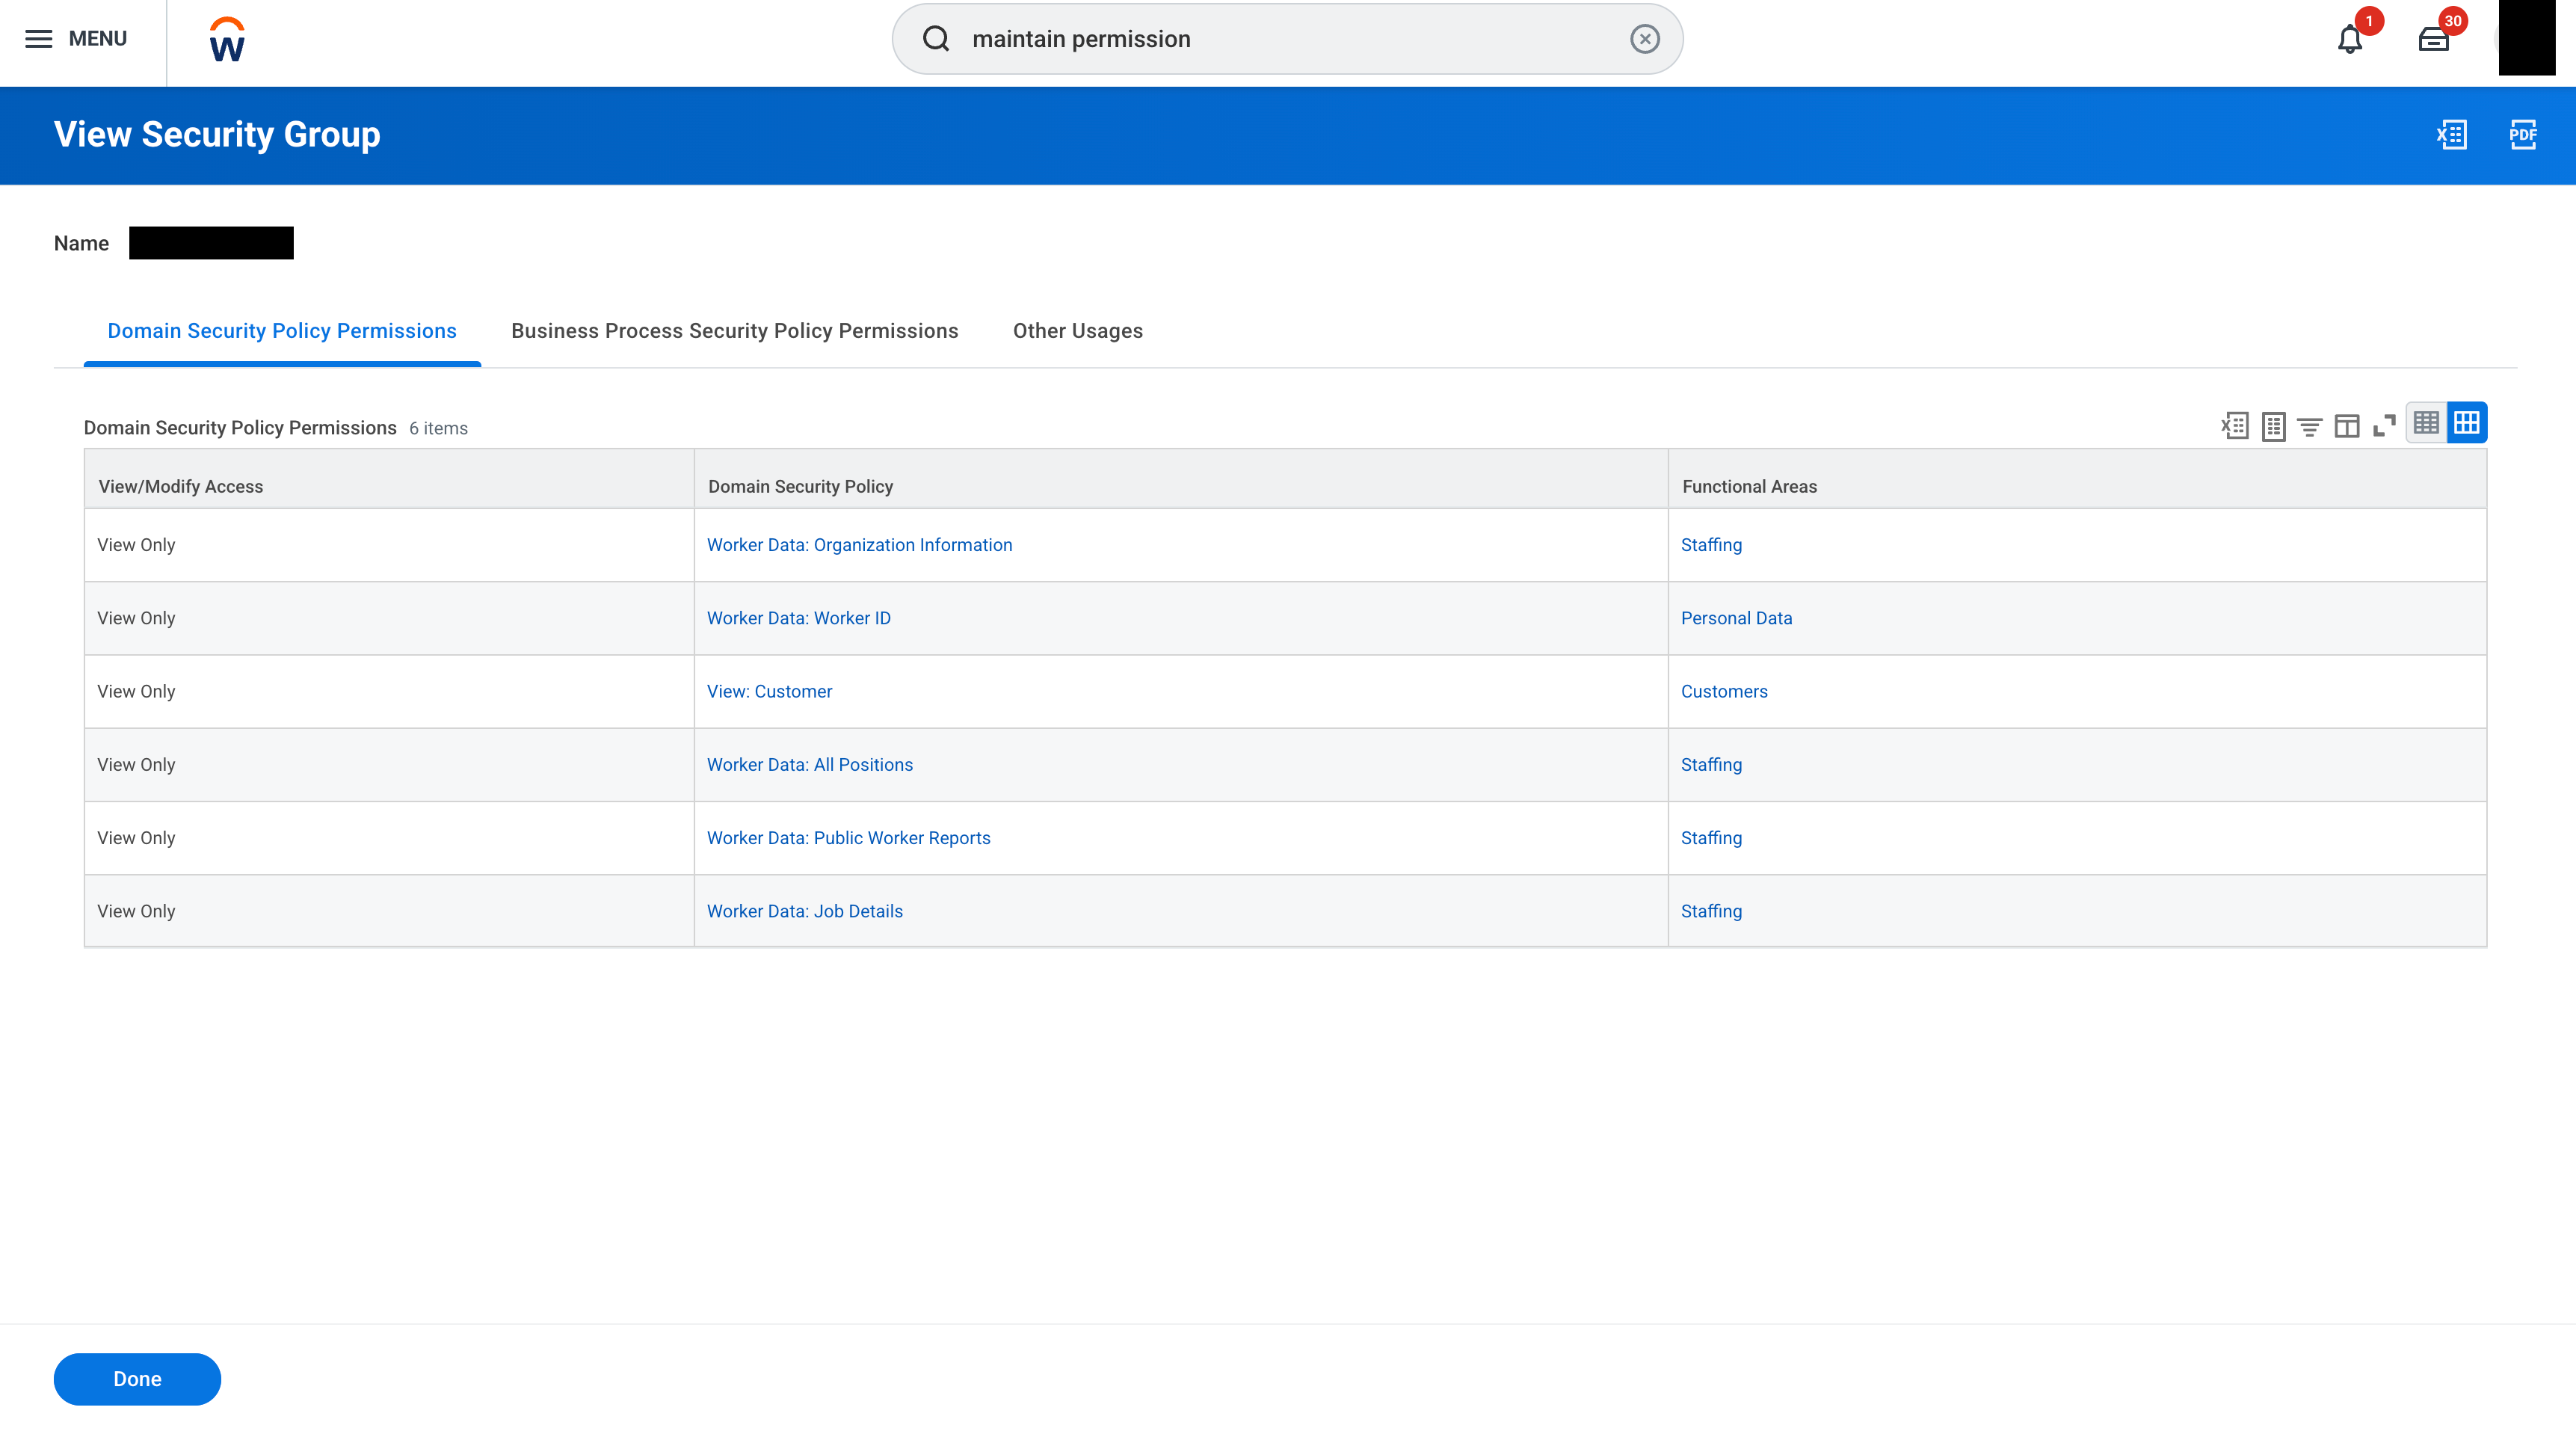This screenshot has height=1431, width=2576.
Task: Switch to Domain Security Policy Permissions tab
Action: [282, 331]
